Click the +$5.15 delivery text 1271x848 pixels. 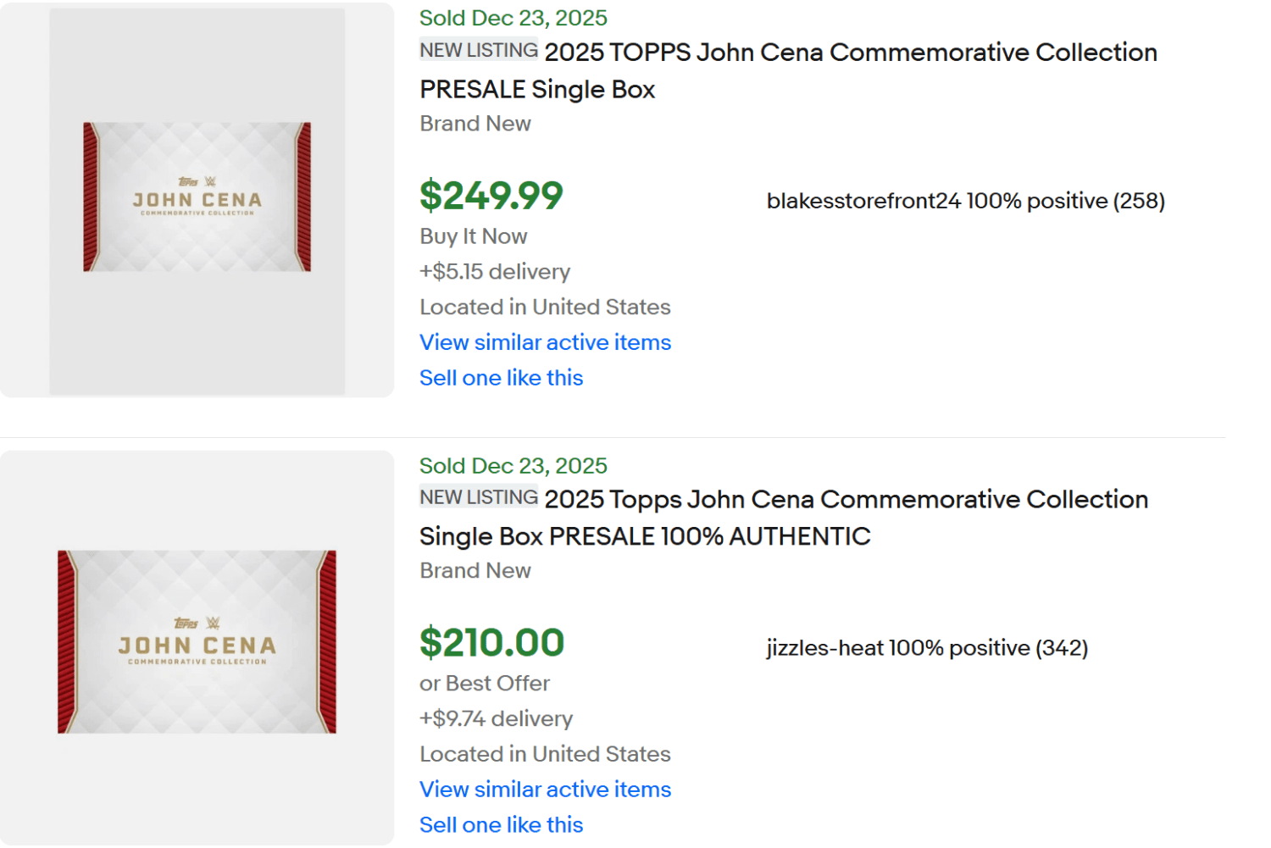(x=494, y=272)
